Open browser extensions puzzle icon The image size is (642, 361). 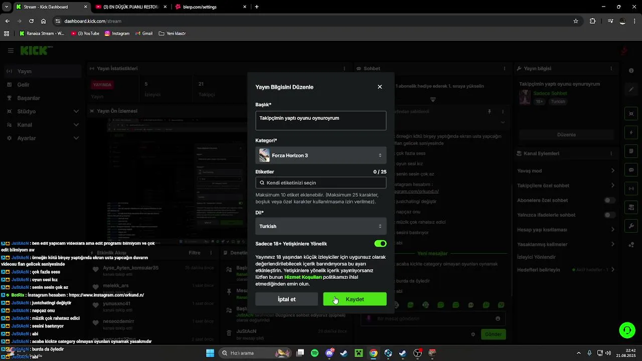593,21
